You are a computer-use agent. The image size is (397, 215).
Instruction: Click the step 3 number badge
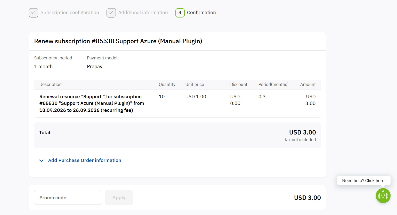(x=180, y=13)
